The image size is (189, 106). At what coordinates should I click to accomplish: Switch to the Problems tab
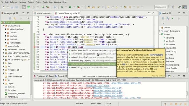point(39,76)
